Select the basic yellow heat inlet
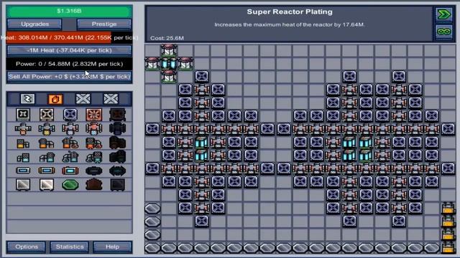460x258 pixels. (x=23, y=143)
